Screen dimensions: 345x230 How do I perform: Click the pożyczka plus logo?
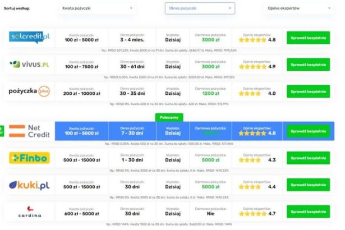pyautogui.click(x=29, y=91)
